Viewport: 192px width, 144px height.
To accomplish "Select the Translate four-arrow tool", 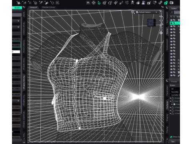I will pos(116,3).
